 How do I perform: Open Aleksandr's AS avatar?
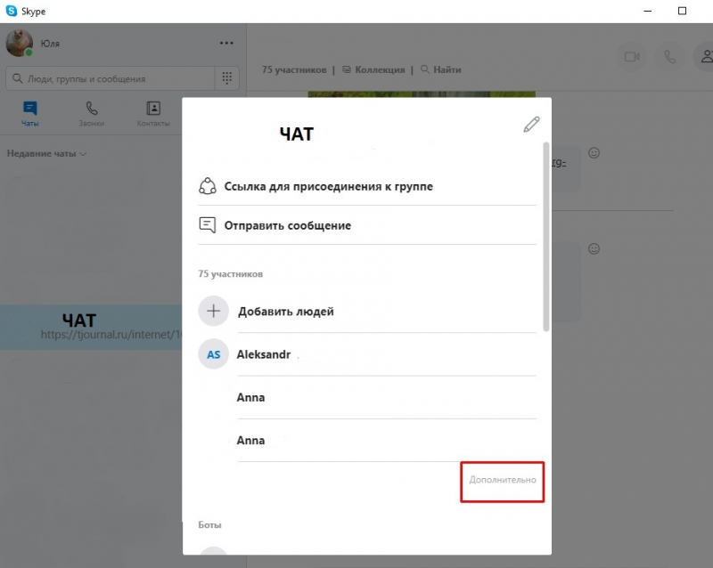pyautogui.click(x=213, y=354)
